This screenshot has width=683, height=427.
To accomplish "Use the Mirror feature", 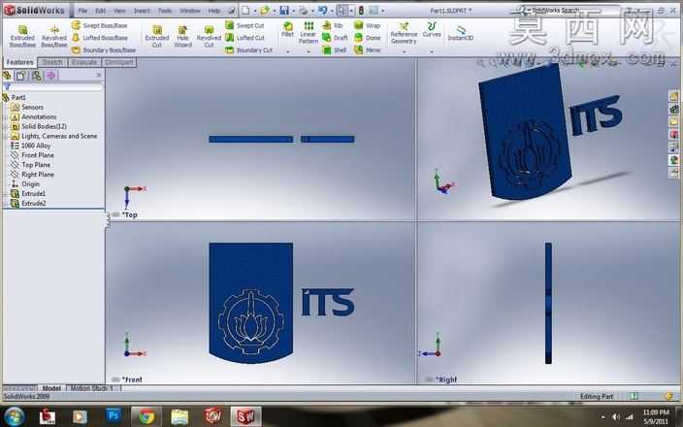I will tap(368, 50).
